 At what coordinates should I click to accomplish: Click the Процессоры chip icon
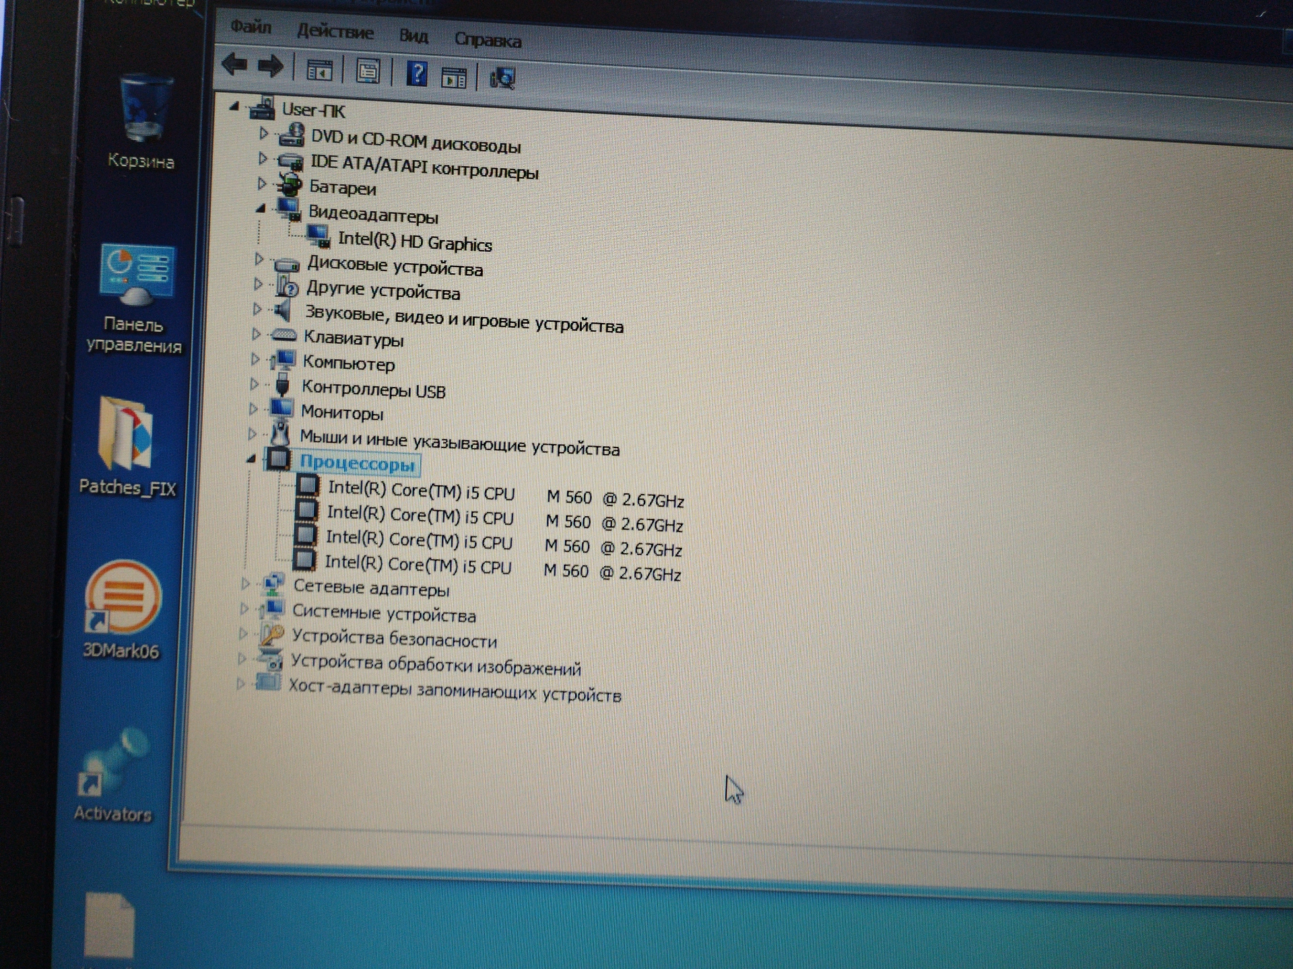[x=278, y=459]
